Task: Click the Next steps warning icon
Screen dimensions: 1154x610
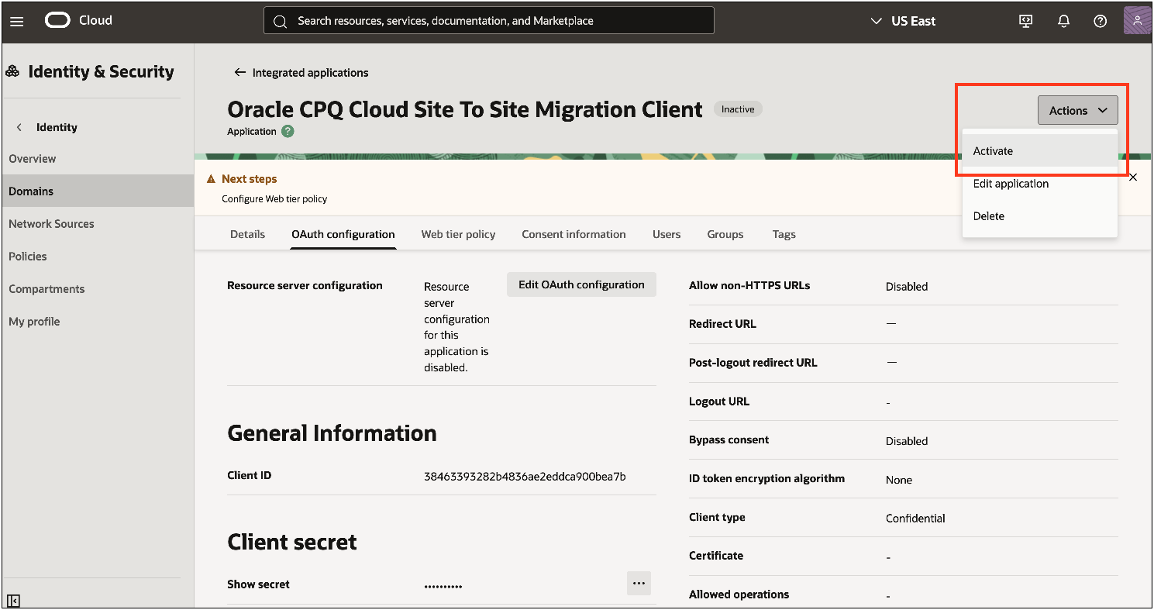Action: point(211,179)
